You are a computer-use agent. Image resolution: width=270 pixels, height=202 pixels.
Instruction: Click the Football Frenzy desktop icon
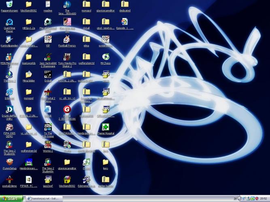(67, 40)
